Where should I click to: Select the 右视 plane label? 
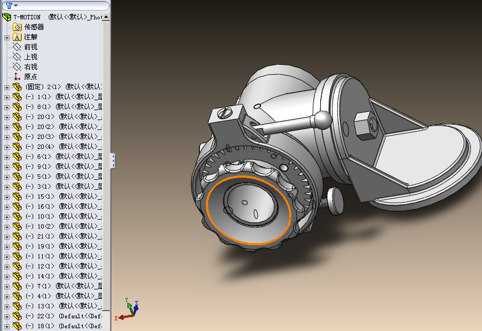pyautogui.click(x=30, y=66)
